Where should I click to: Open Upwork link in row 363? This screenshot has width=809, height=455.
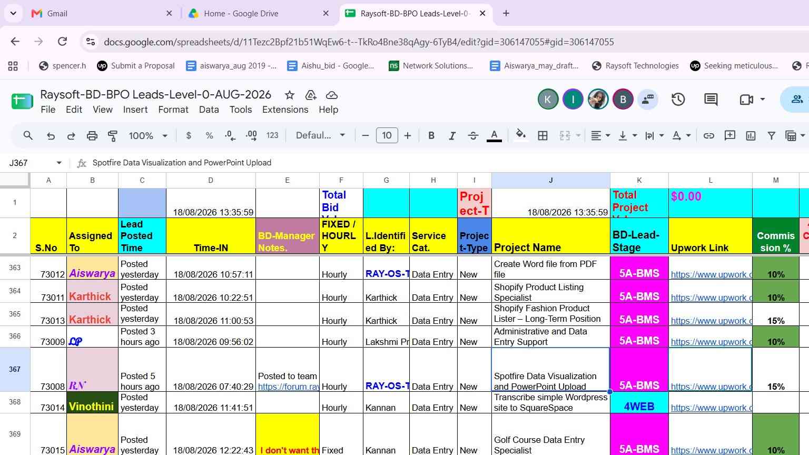711,274
